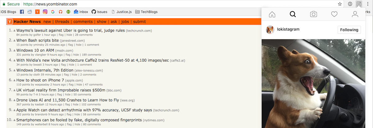Open the threads nav item
The image size is (373, 128).
(x=62, y=22)
